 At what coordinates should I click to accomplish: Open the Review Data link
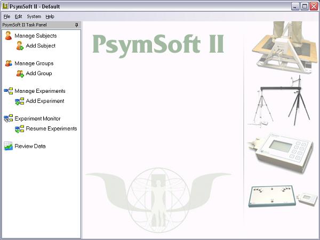tap(30, 146)
